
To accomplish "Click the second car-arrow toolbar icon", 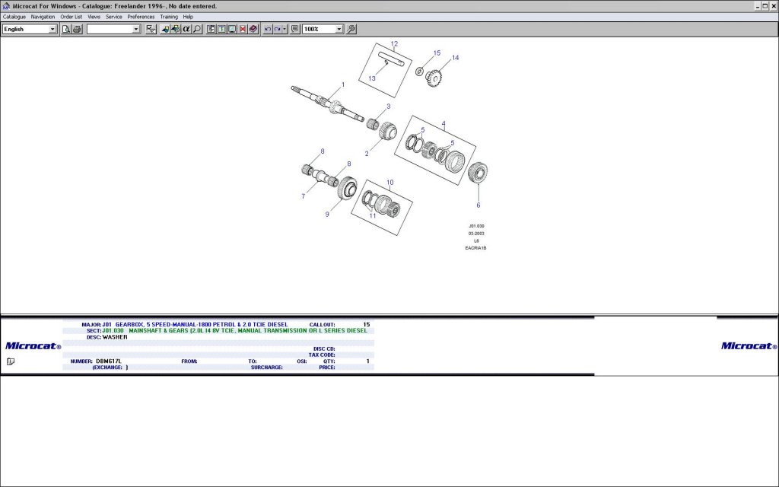I will pos(176,30).
